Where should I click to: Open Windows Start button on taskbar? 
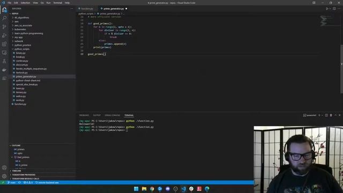point(136,189)
